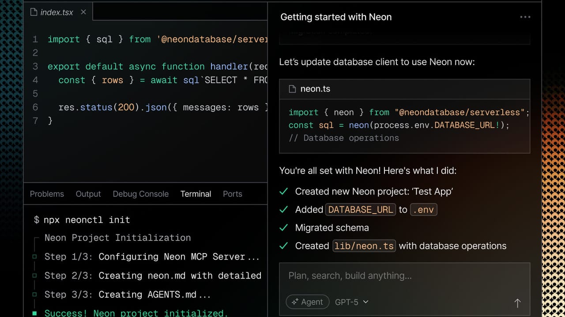Screen dimensions: 565x317
Task: Open the lib/neon.ts code chip
Action: (x=364, y=246)
